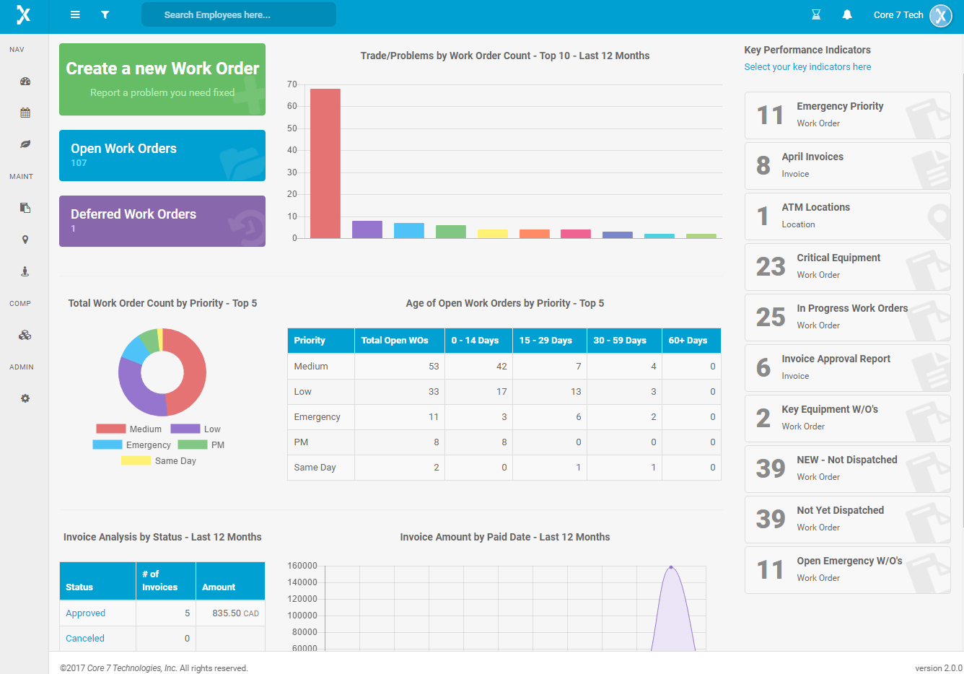
Task: Open the filter funnel icon
Action: coord(105,14)
